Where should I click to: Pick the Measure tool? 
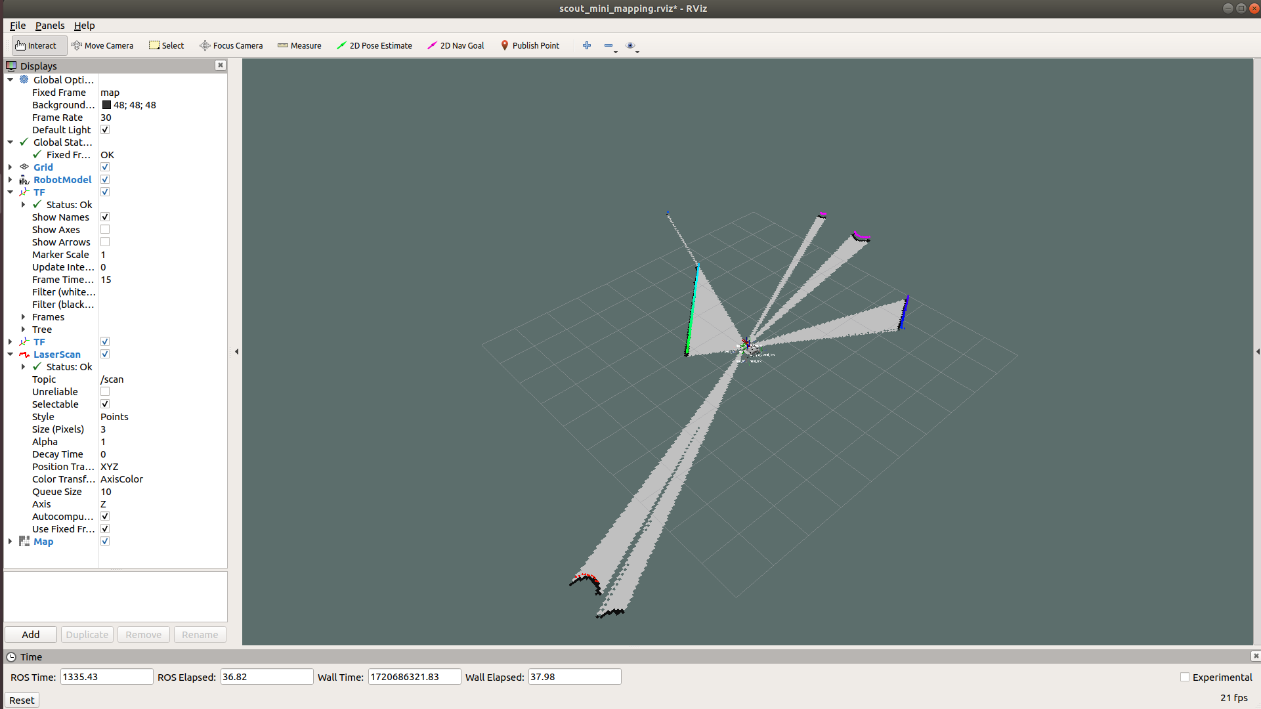click(299, 45)
